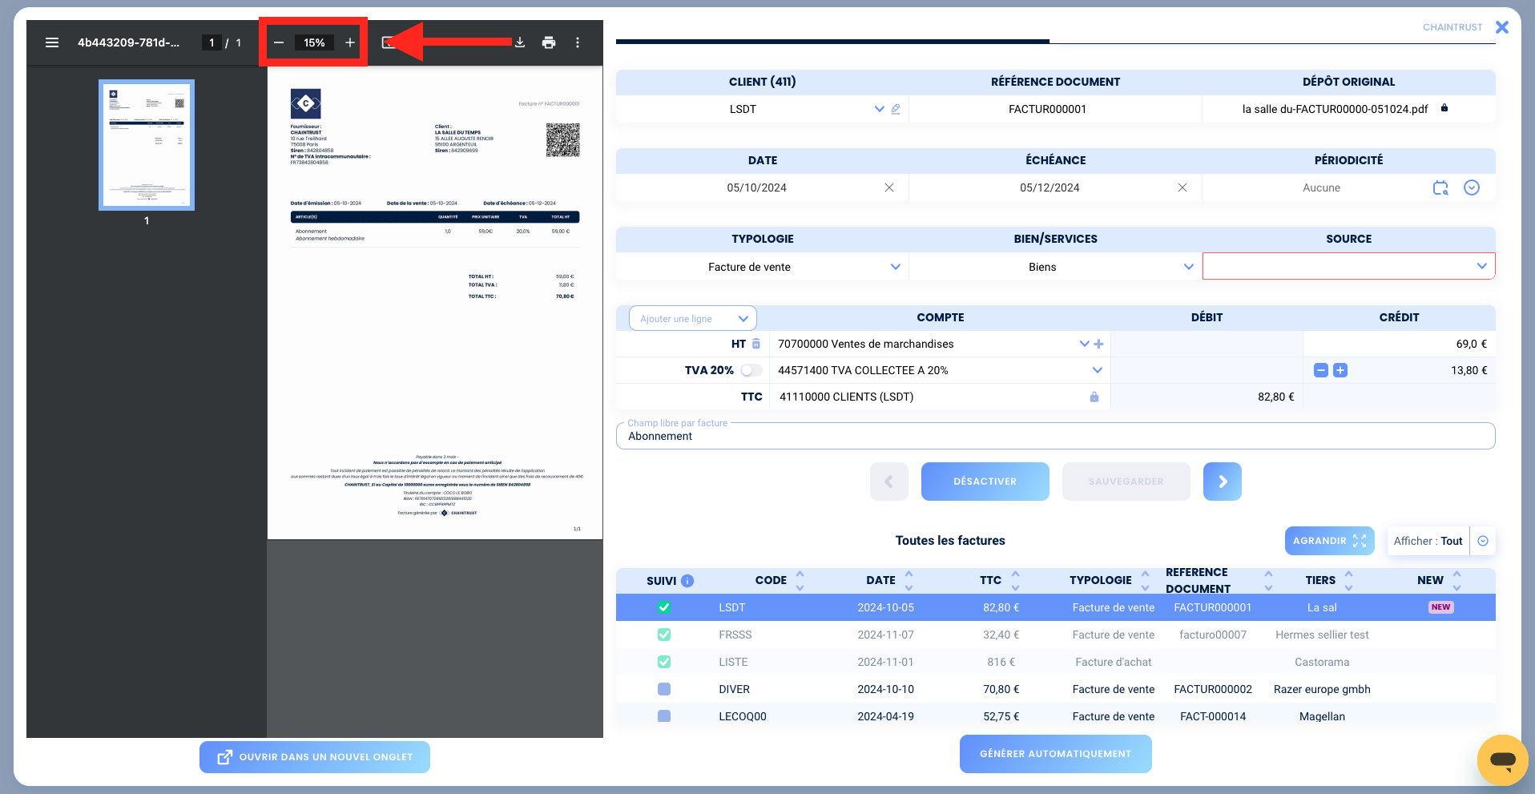This screenshot has height=794, width=1535.
Task: Select the page 1 thumbnail preview
Action: 147,145
